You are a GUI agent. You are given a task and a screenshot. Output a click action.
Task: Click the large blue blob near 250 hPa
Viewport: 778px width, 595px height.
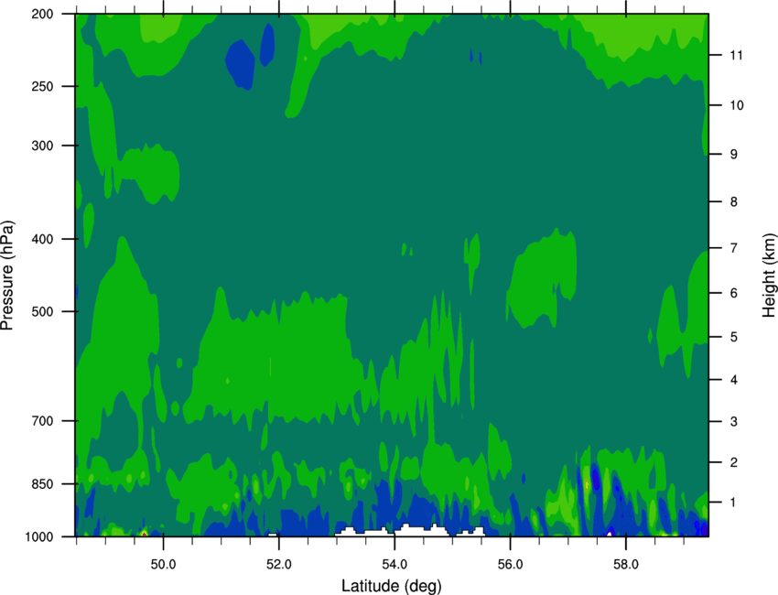click(240, 64)
